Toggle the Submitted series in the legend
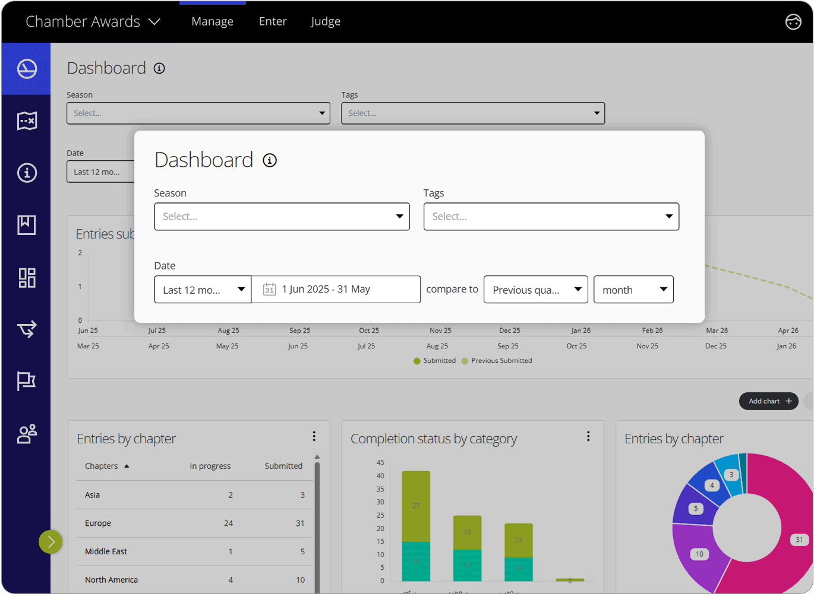The width and height of the screenshot is (814, 597). (x=434, y=361)
